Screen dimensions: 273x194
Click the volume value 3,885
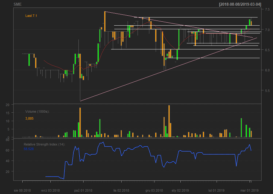coord(30,119)
